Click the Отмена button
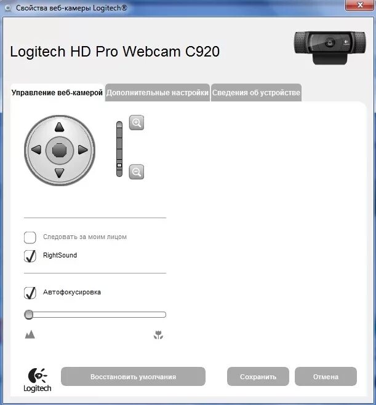 326,377
